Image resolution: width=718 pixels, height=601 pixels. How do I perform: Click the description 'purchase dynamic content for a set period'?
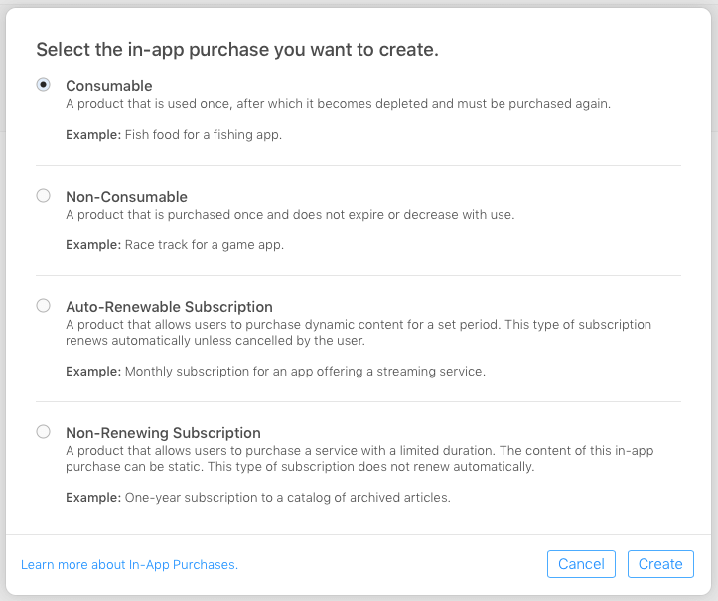[358, 325]
